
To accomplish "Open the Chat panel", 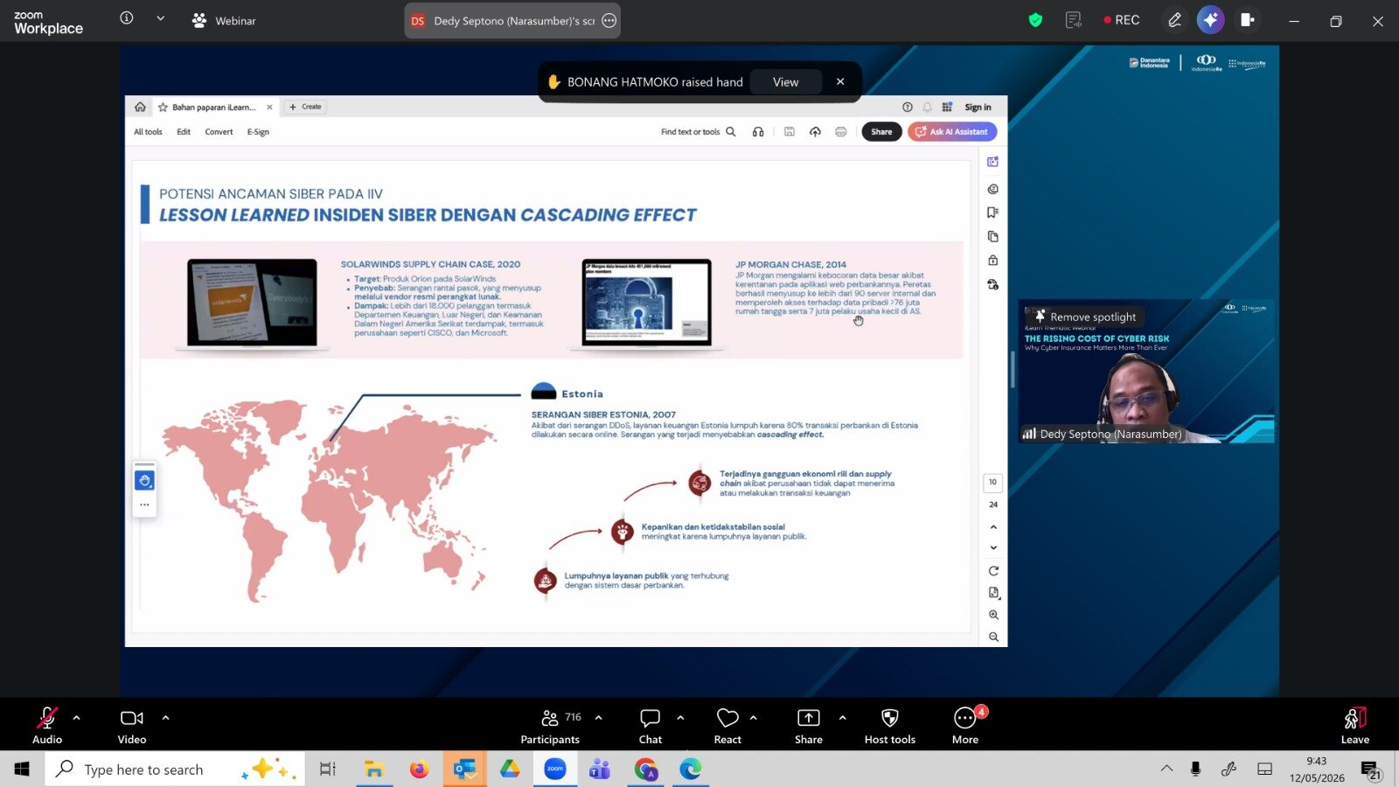I will pos(651,725).
